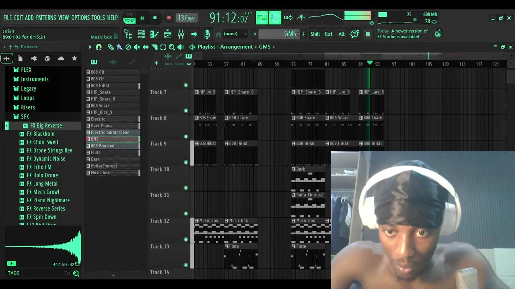Toggle playlist snap magnet
The width and height of the screenshot is (515, 289).
pos(99,47)
